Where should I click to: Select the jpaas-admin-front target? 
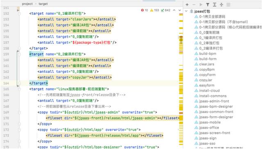214,101
